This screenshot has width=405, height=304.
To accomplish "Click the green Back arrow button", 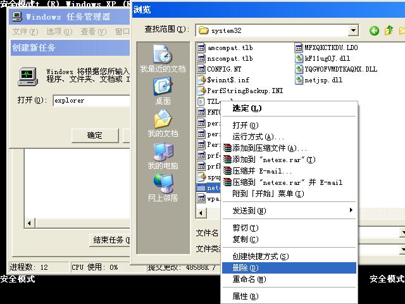I will [374, 31].
